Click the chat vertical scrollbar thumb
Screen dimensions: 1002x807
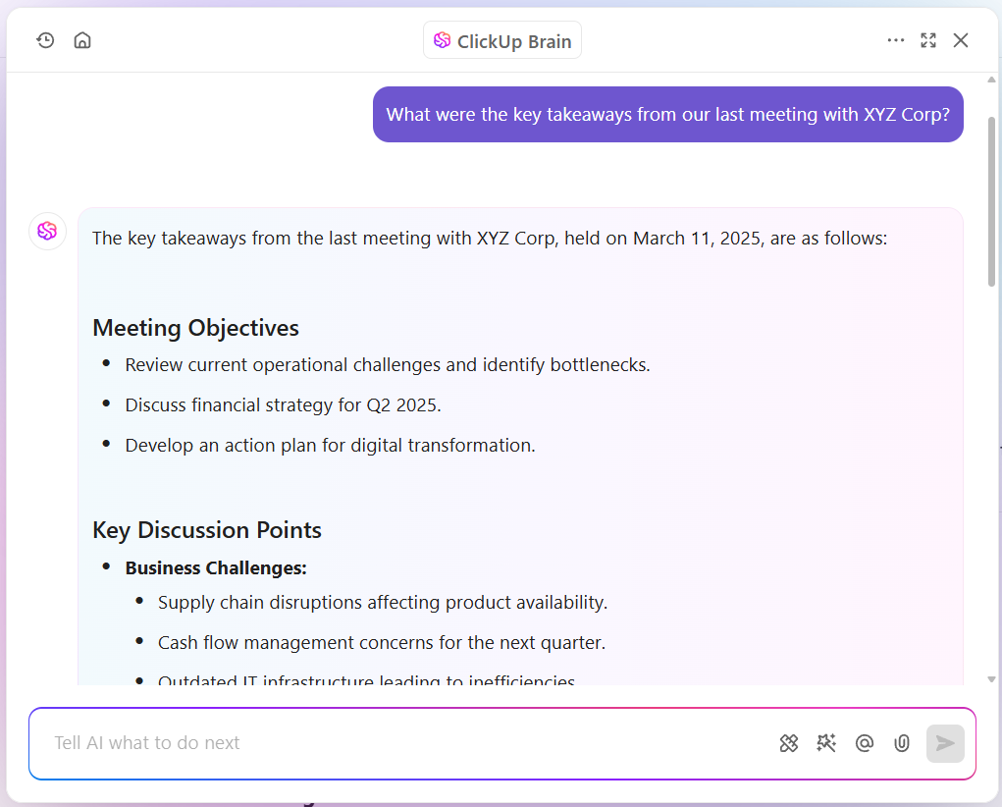tap(991, 201)
